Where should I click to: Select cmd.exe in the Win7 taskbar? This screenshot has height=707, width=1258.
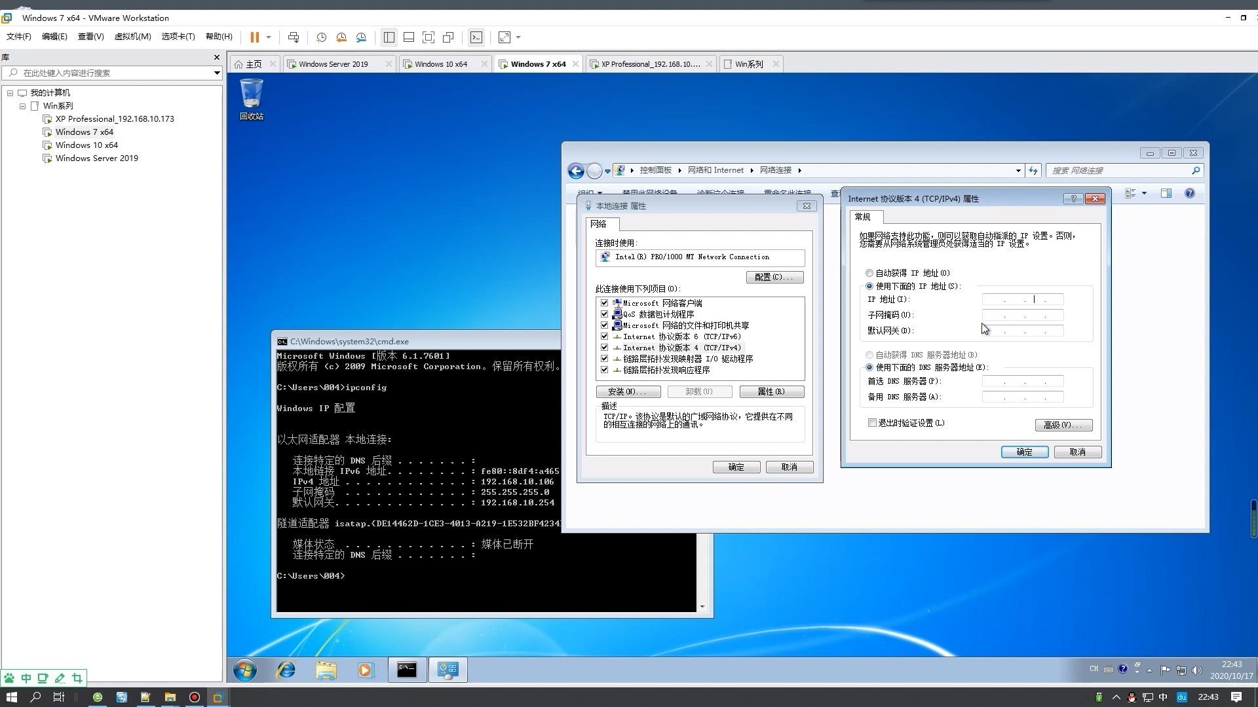click(407, 670)
